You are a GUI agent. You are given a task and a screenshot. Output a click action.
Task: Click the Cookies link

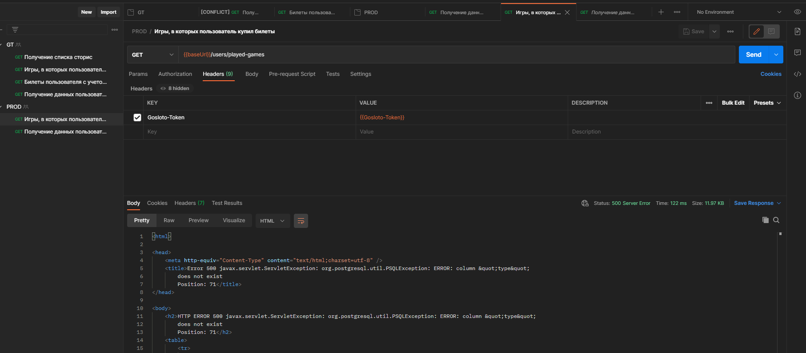click(770, 74)
